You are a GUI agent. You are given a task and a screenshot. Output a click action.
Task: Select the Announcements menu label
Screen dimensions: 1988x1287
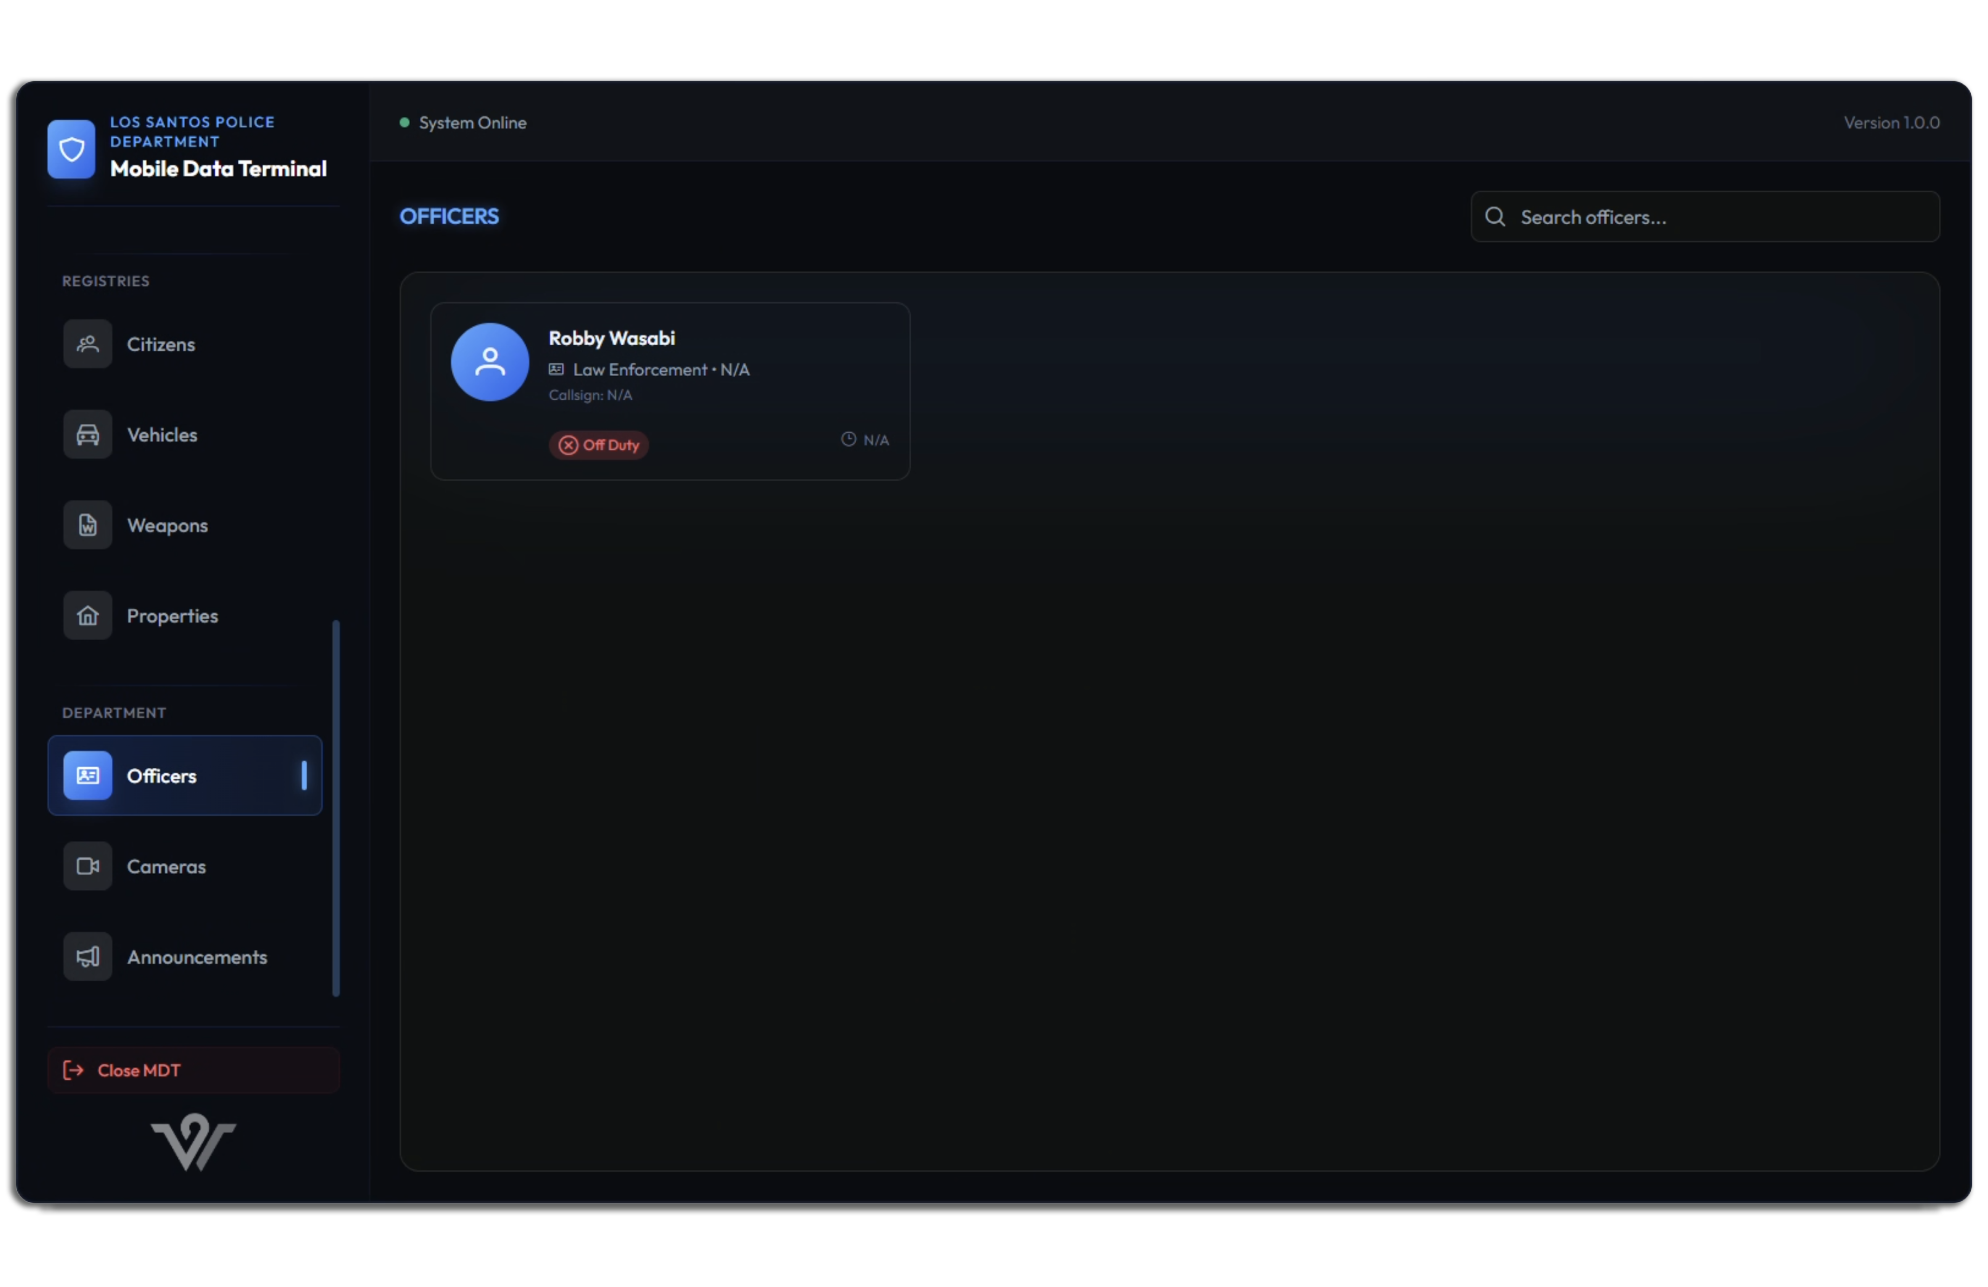coord(197,957)
